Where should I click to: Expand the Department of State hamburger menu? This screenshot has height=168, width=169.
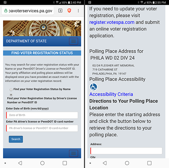pos(74,41)
